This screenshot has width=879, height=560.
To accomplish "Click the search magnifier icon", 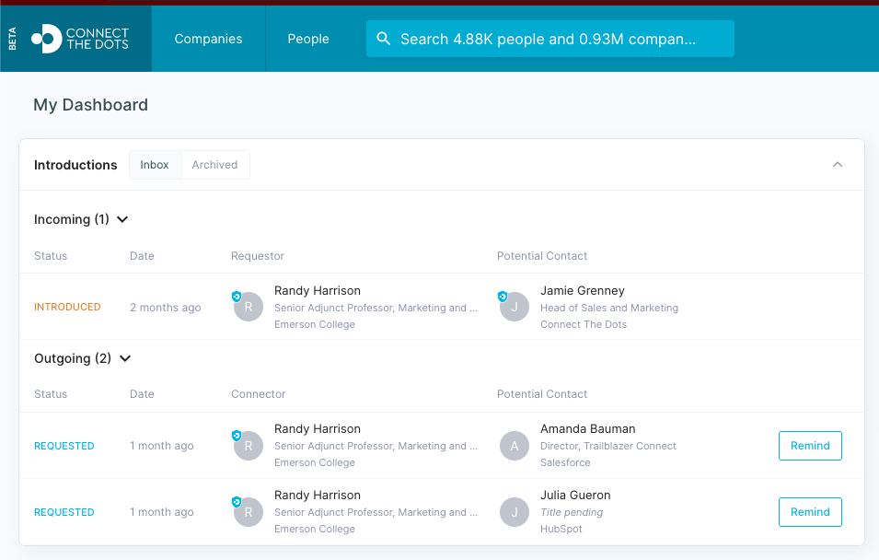I will (384, 38).
